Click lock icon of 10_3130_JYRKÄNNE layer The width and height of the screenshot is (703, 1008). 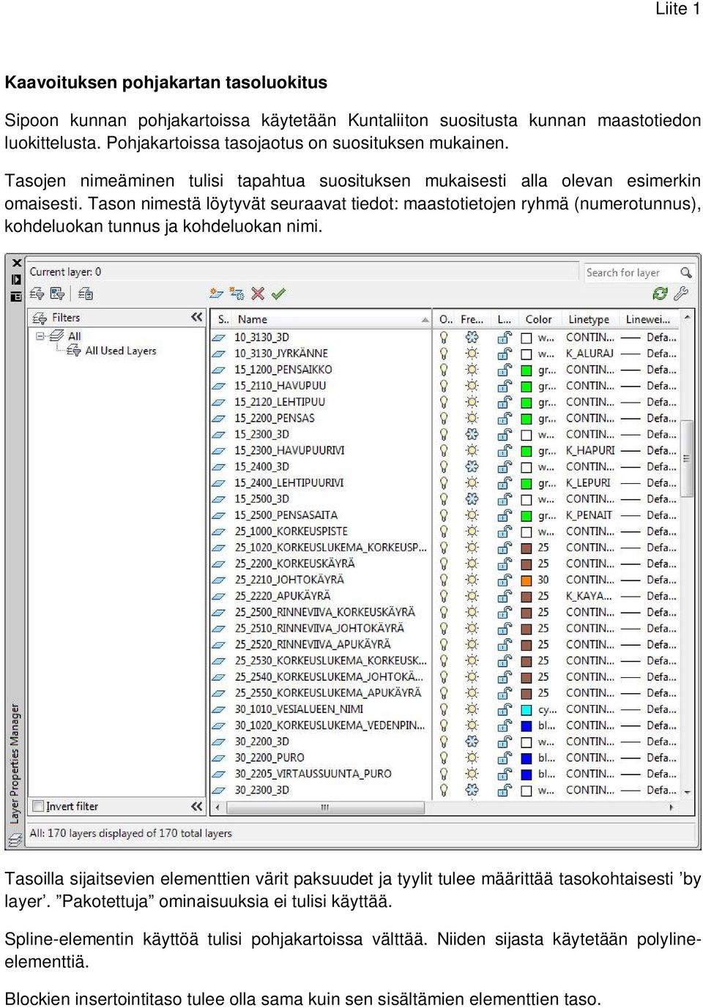505,354
